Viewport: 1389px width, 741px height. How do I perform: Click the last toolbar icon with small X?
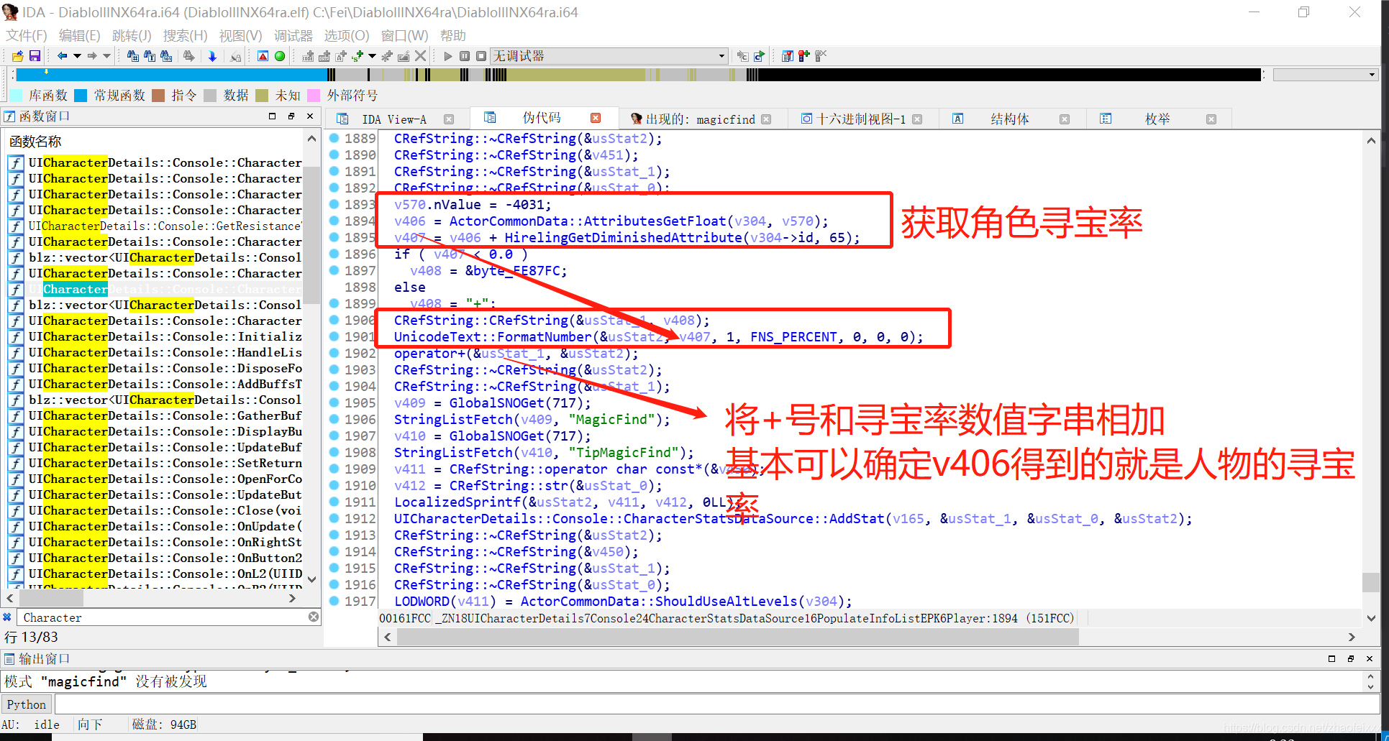821,56
